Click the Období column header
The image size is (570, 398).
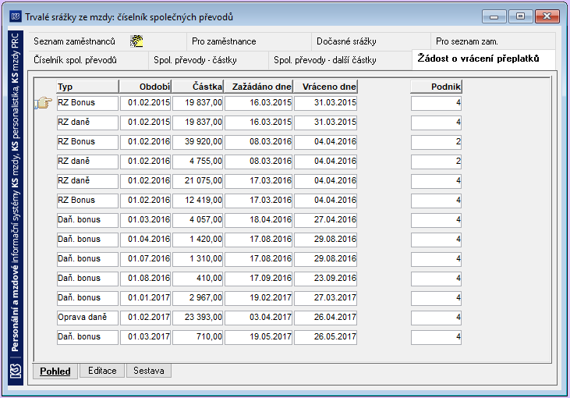[145, 87]
